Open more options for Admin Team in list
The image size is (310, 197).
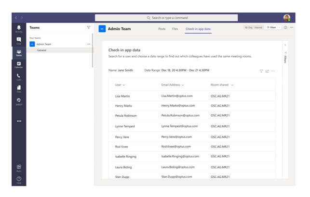click(89, 44)
